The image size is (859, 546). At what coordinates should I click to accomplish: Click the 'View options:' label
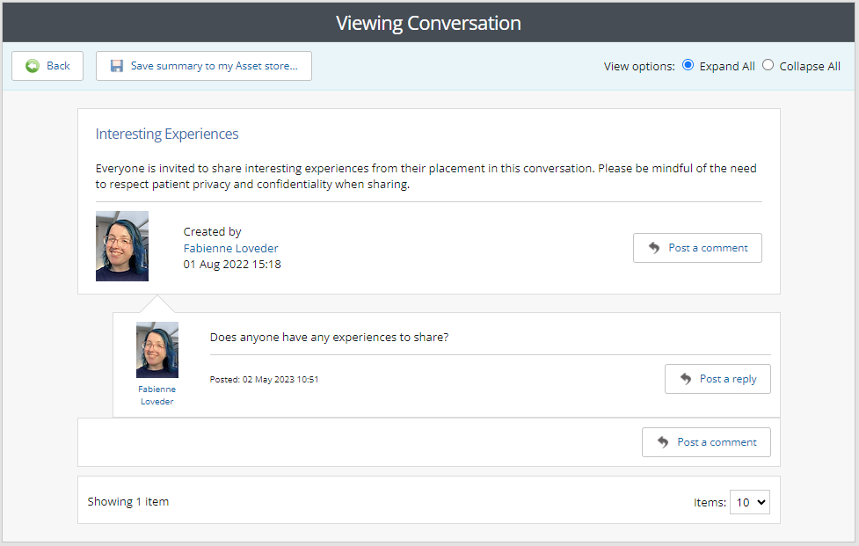639,66
